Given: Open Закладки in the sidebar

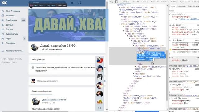Looking at the screenshot, I should (10, 43).
